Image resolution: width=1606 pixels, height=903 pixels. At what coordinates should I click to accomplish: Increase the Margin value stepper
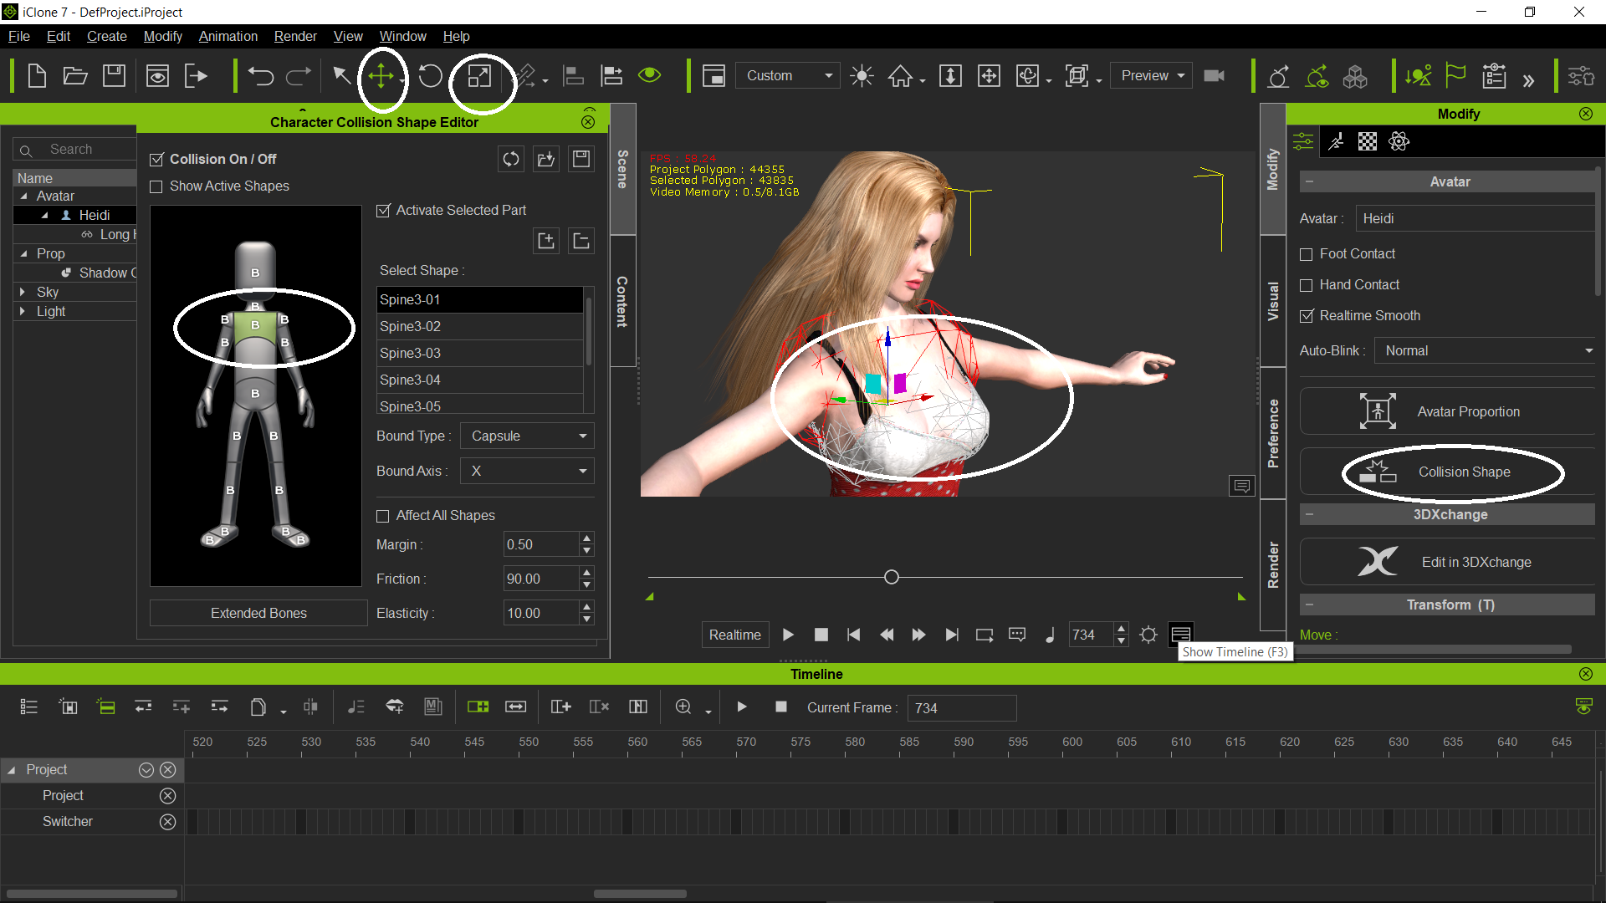click(586, 539)
